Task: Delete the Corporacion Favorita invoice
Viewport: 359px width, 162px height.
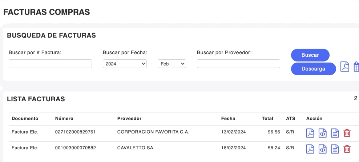Action: (x=347, y=133)
